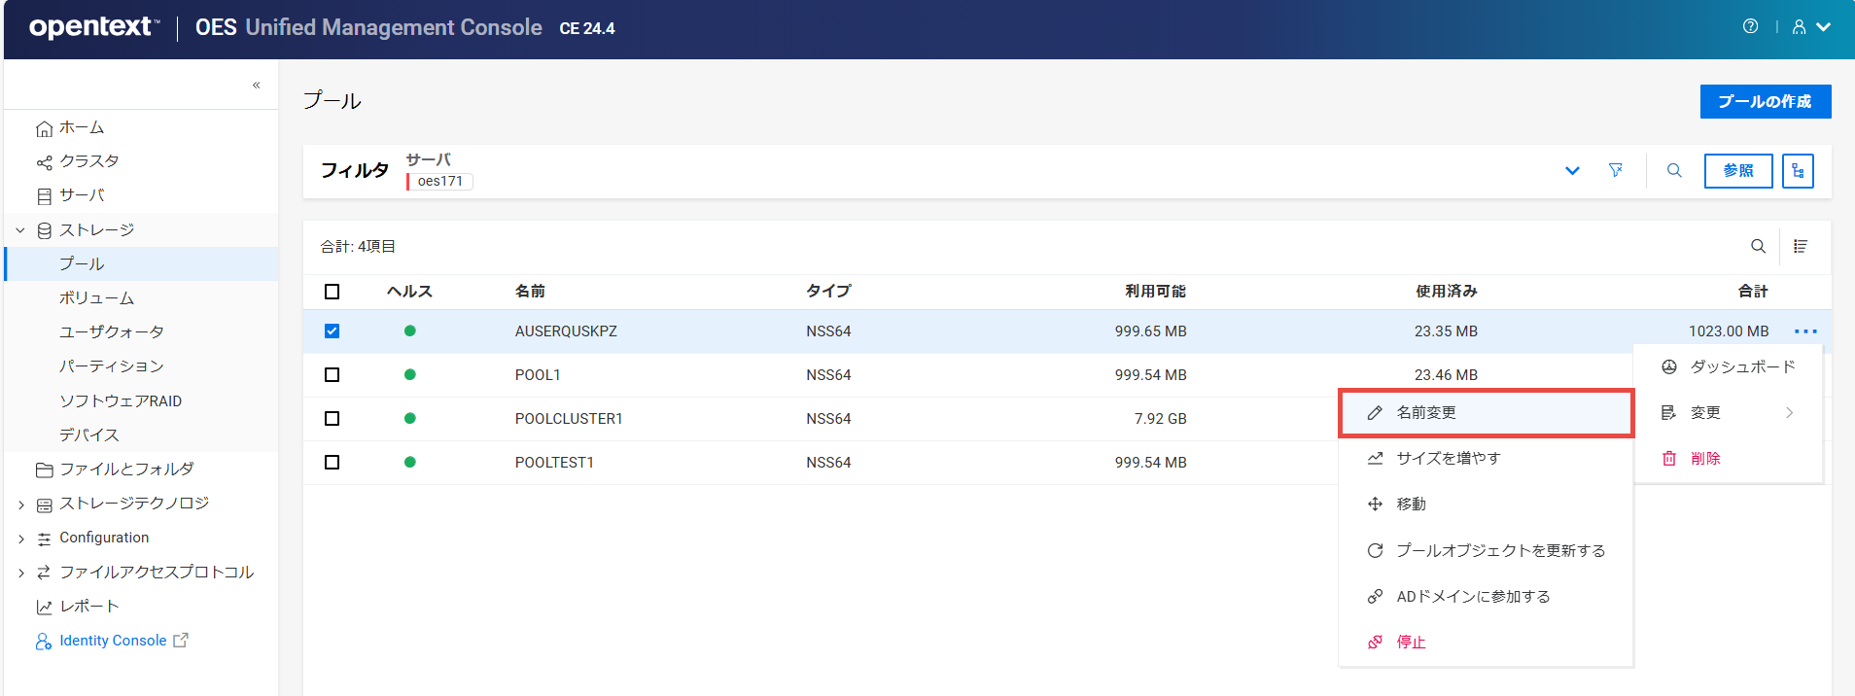Click the tree view icon button beside 参照
Viewport: 1855px width, 696px height.
pos(1798,171)
